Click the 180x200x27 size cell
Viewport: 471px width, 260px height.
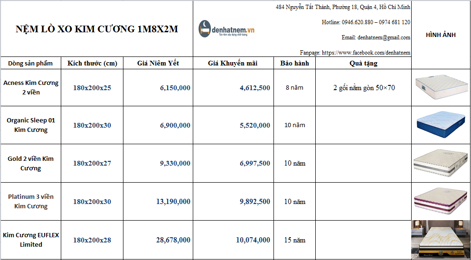92,163
